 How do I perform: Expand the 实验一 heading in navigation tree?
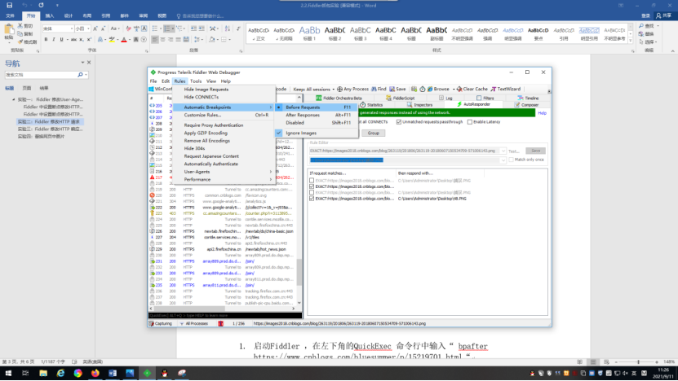pos(13,99)
